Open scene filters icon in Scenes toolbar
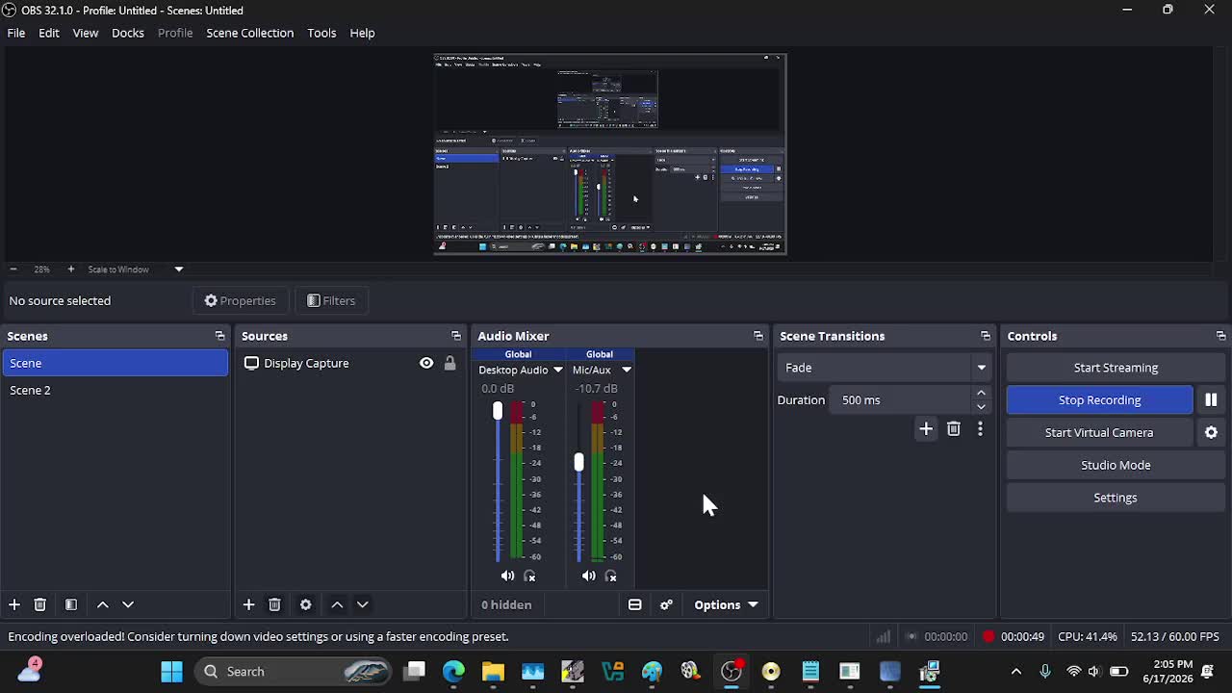This screenshot has width=1232, height=693. tap(70, 604)
